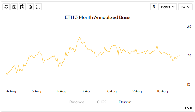Screen dimensions: 195x112
Task: Click the peak of the Deribit line
Action: (x=80, y=37)
